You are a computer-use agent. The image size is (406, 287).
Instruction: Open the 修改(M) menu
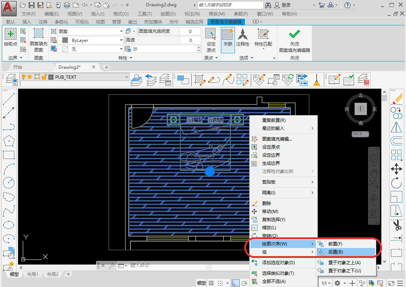(217, 14)
